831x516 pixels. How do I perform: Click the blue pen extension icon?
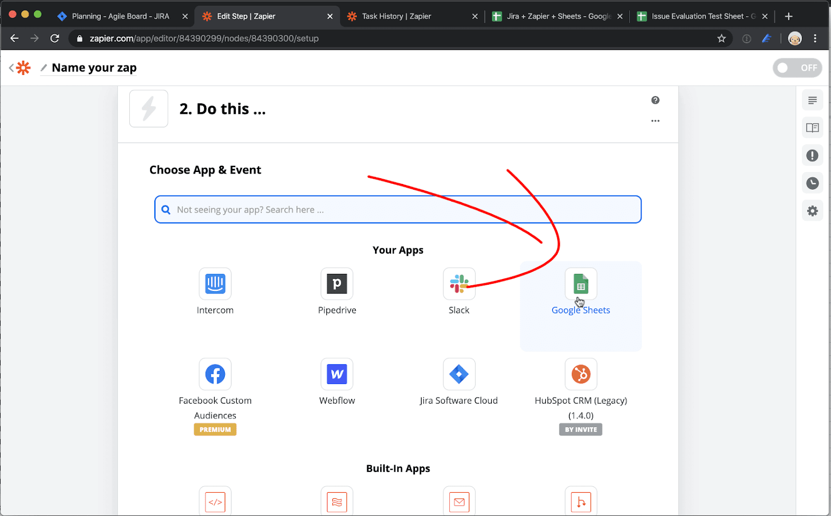pyautogui.click(x=767, y=38)
